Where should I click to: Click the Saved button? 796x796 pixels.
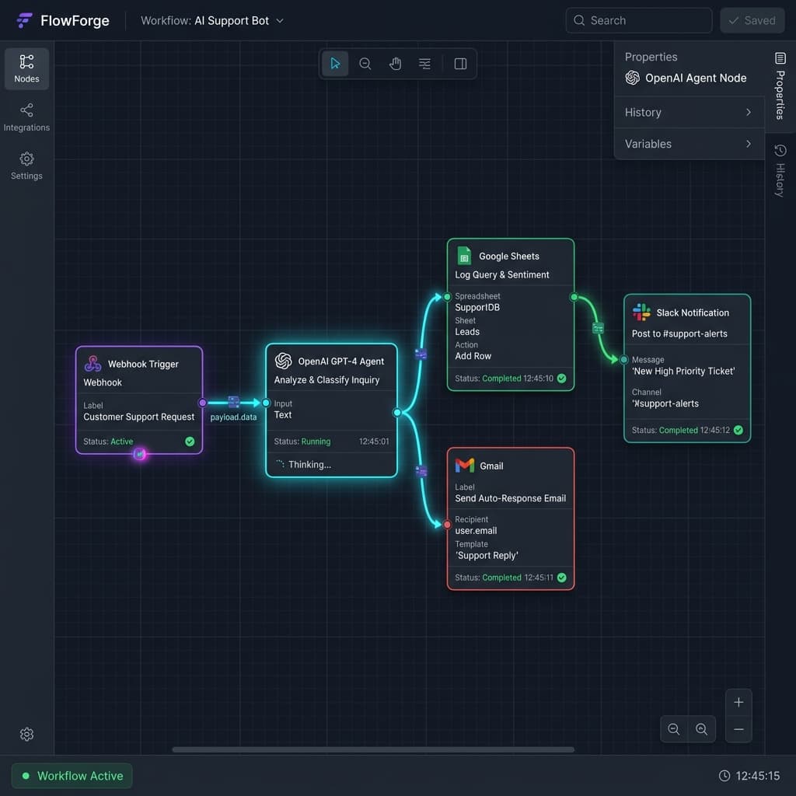click(x=752, y=20)
